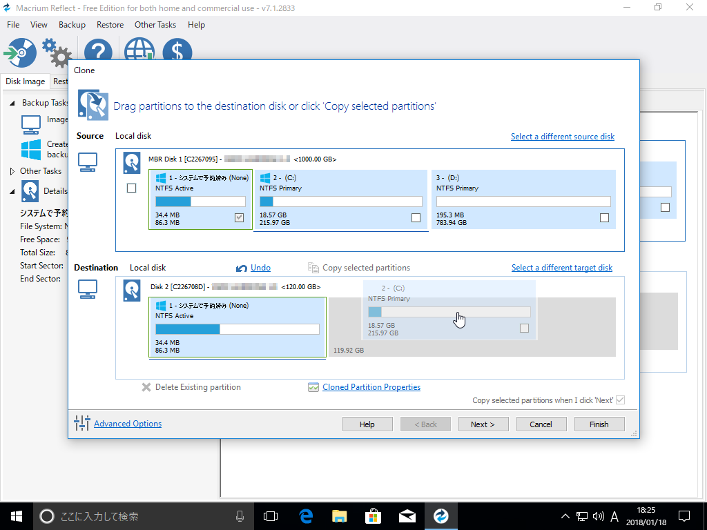This screenshot has height=530, width=707.
Task: Click the Cloned Partition Properties icon
Action: tap(313, 387)
